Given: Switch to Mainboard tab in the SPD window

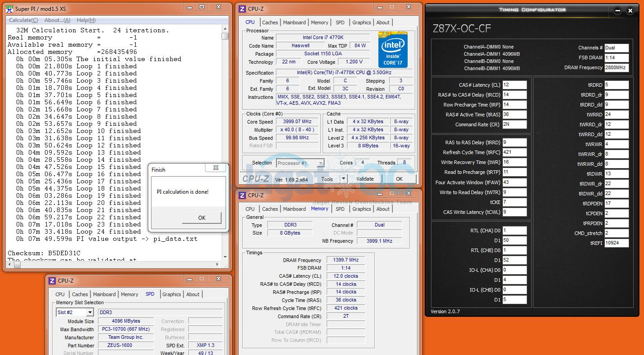Looking at the screenshot, I should tap(104, 294).
